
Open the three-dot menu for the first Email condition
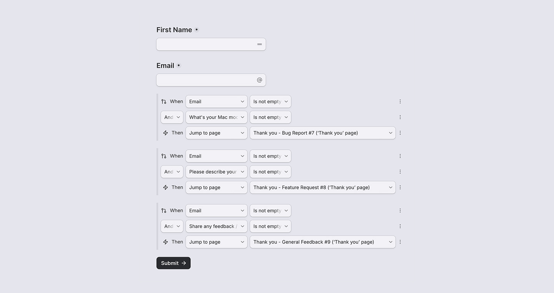400,101
